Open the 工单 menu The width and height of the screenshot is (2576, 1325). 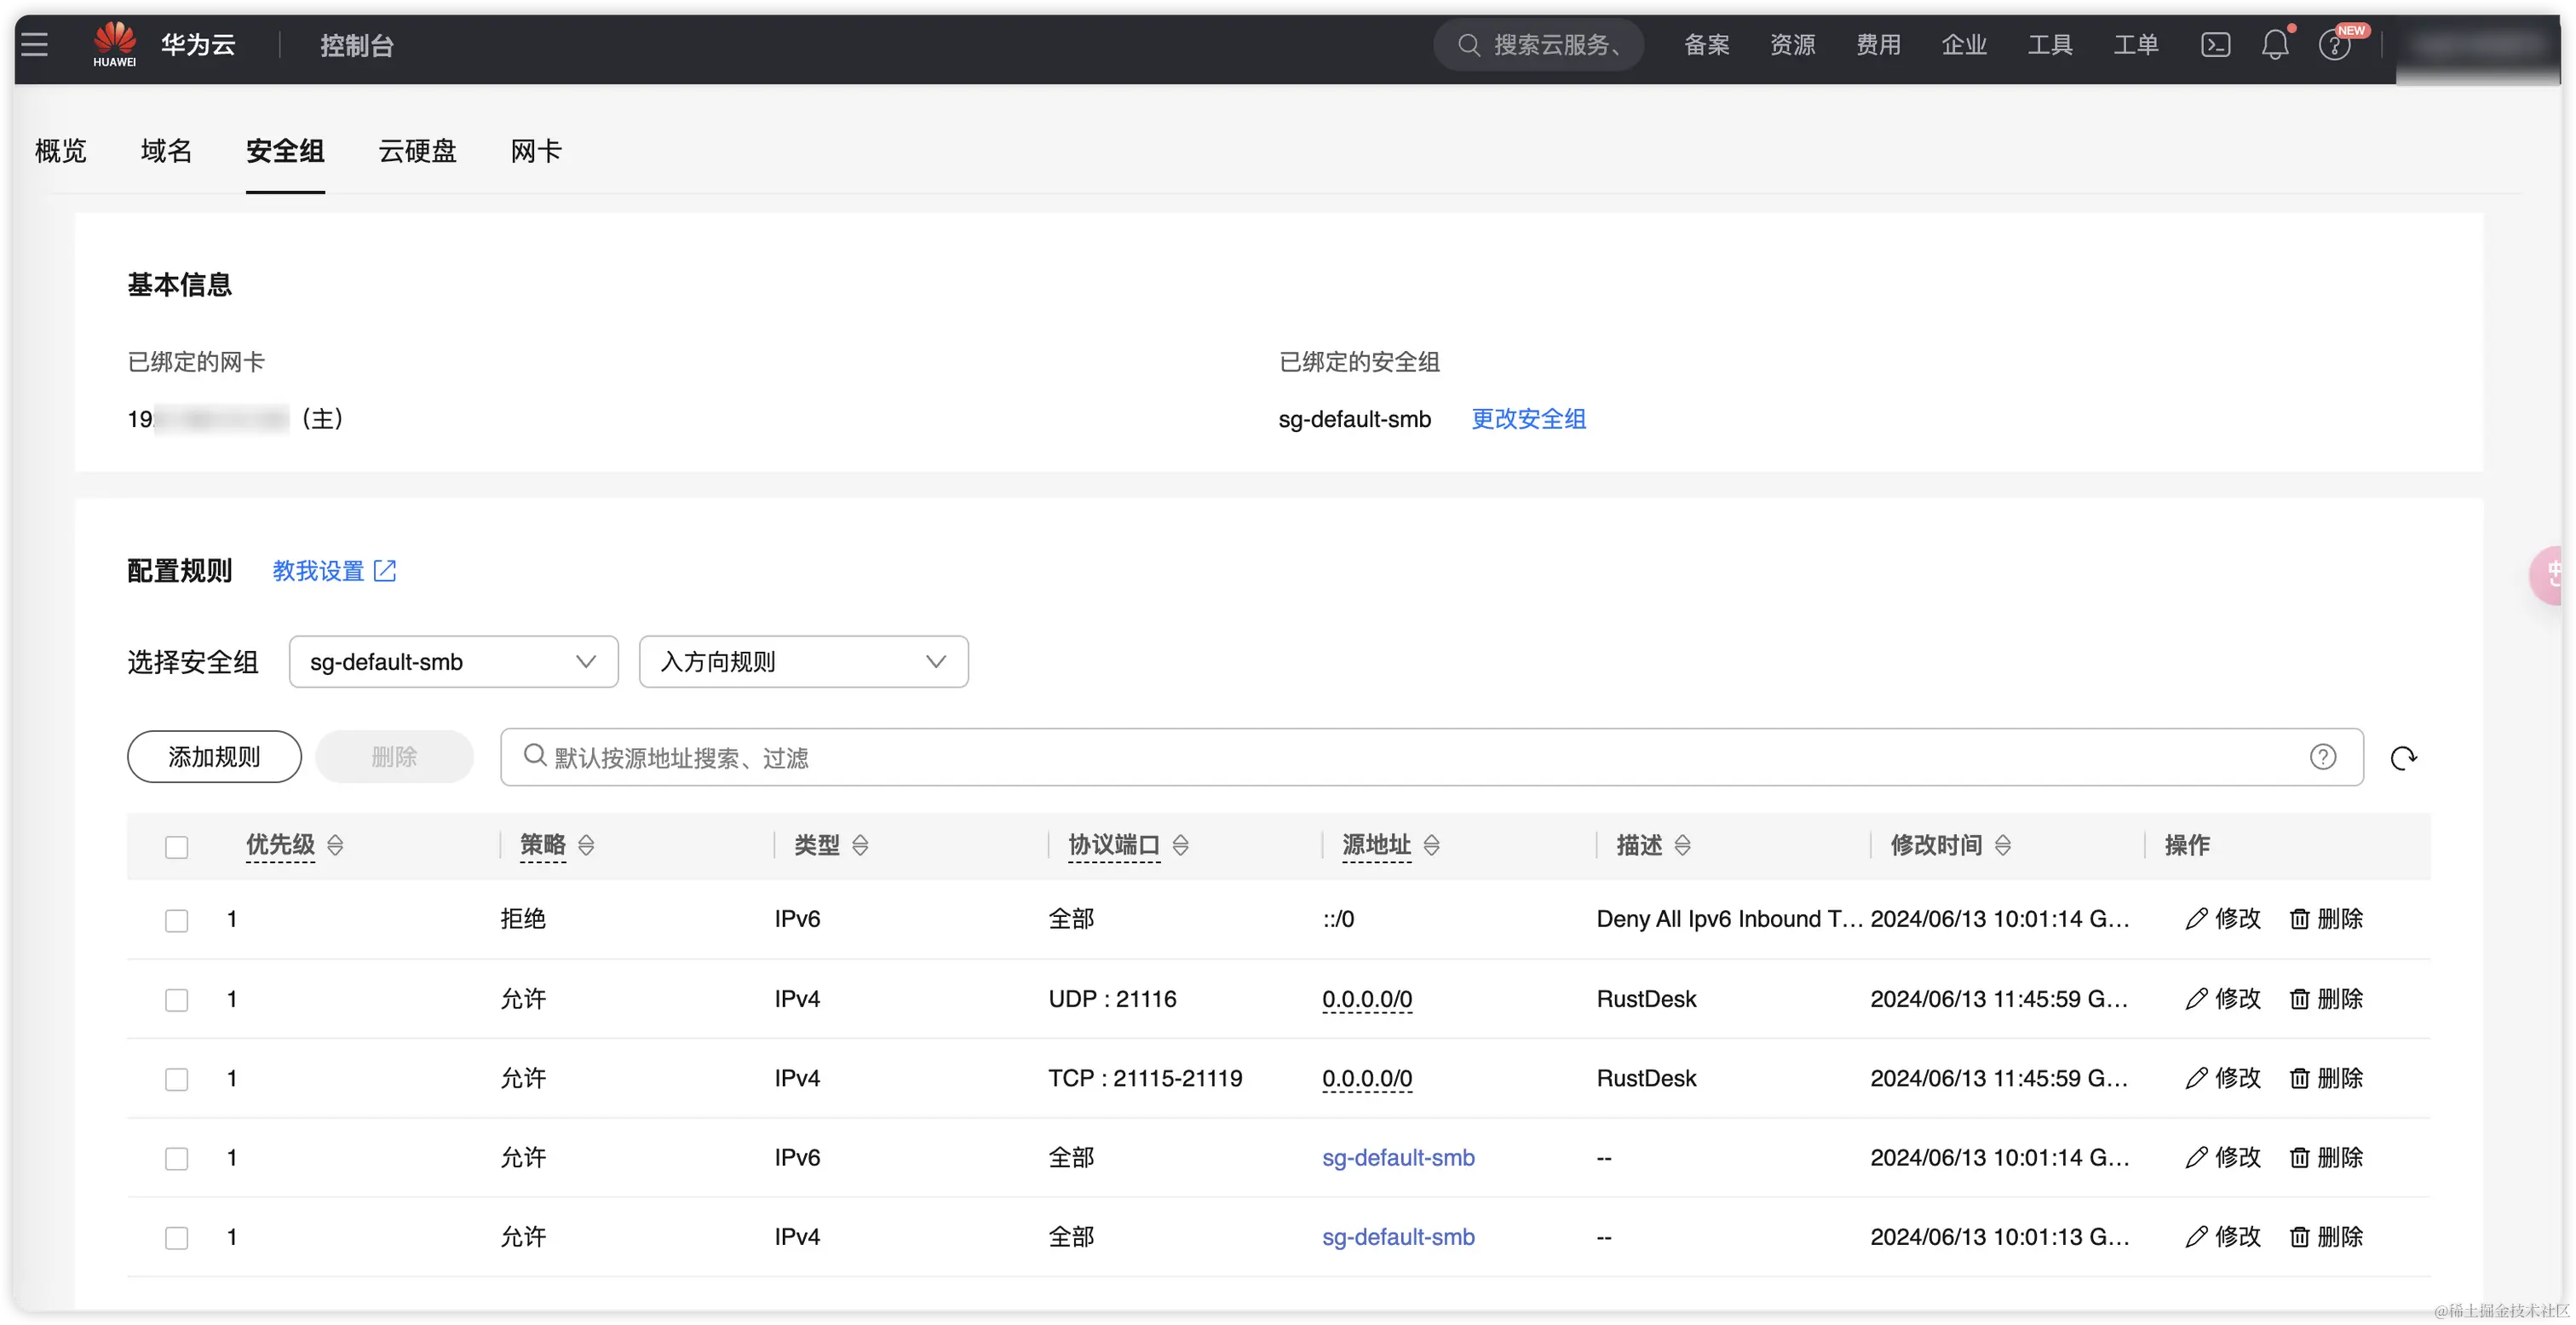(2136, 45)
